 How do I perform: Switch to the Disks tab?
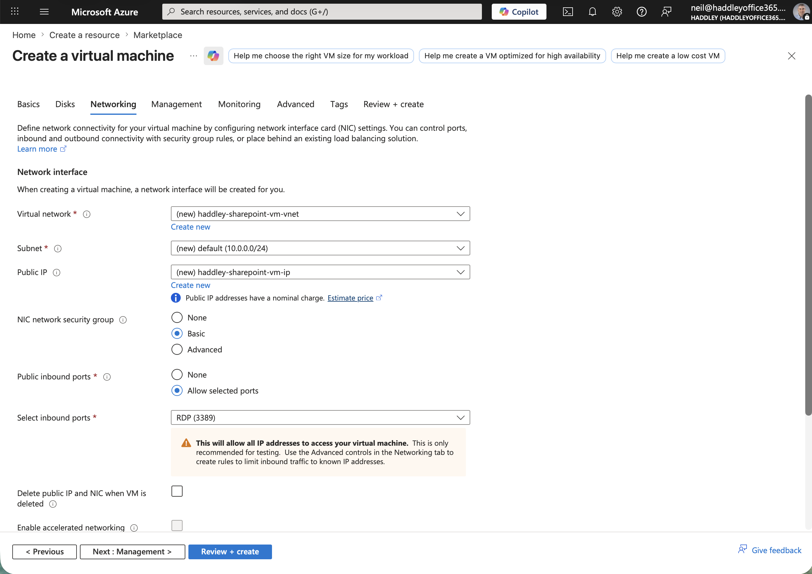tap(65, 104)
